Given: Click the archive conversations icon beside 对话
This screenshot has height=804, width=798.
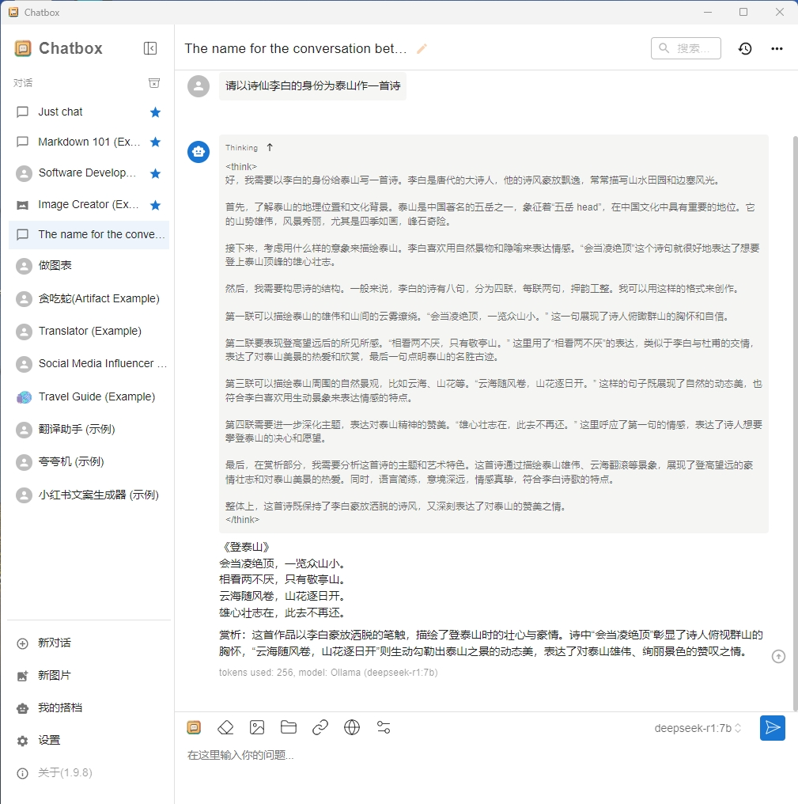Looking at the screenshot, I should pyautogui.click(x=153, y=83).
